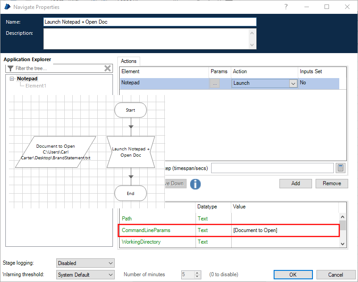
Task: Click the End stage in the diagram
Action: pos(131,194)
